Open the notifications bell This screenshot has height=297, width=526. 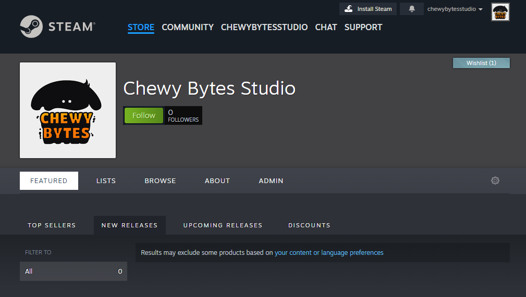412,9
